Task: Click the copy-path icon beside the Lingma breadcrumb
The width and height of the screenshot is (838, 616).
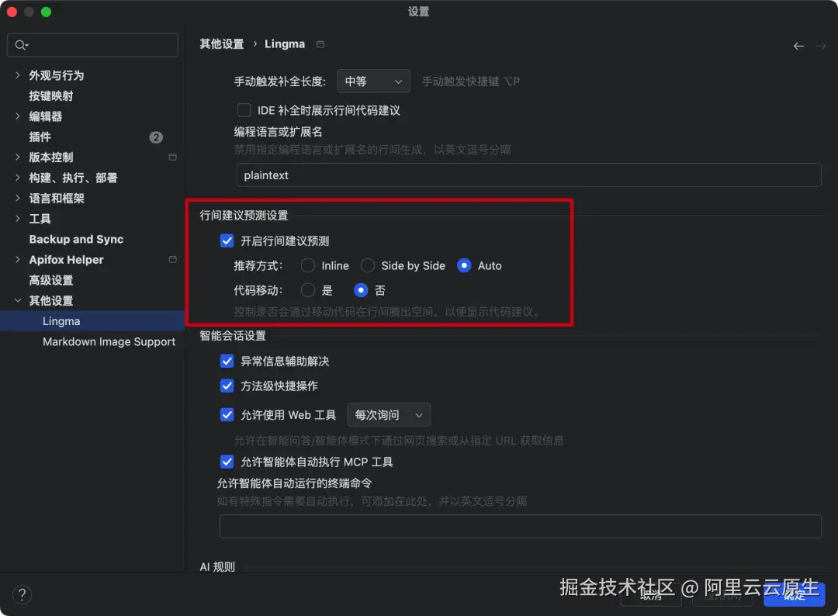Action: click(x=320, y=44)
